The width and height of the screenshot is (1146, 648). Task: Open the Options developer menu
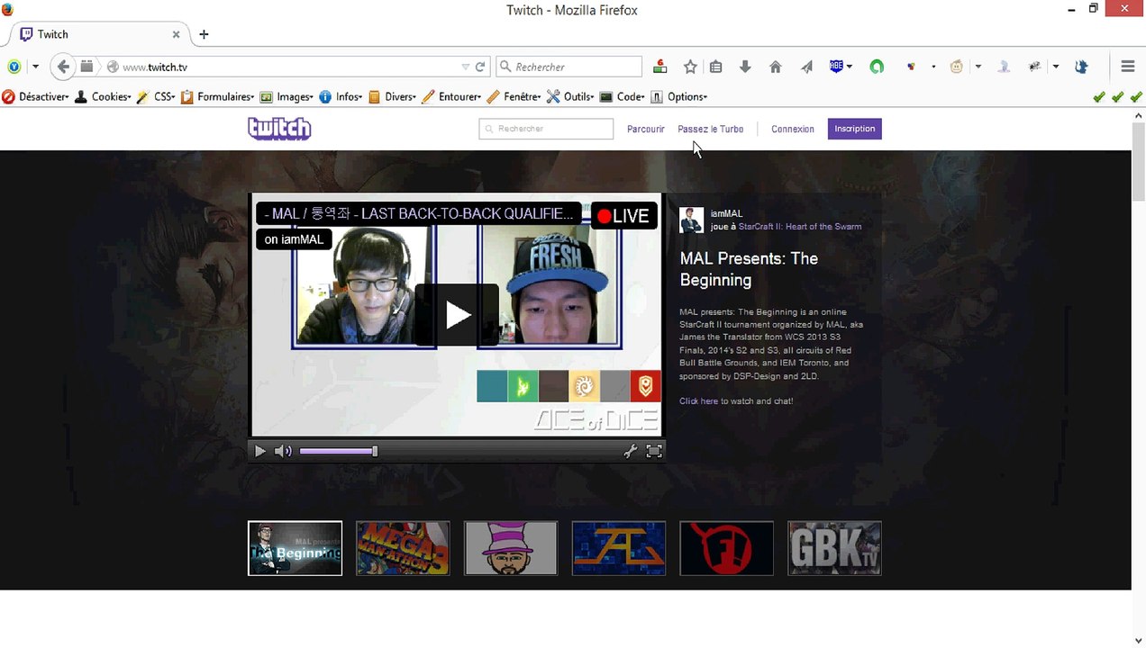pos(679,96)
